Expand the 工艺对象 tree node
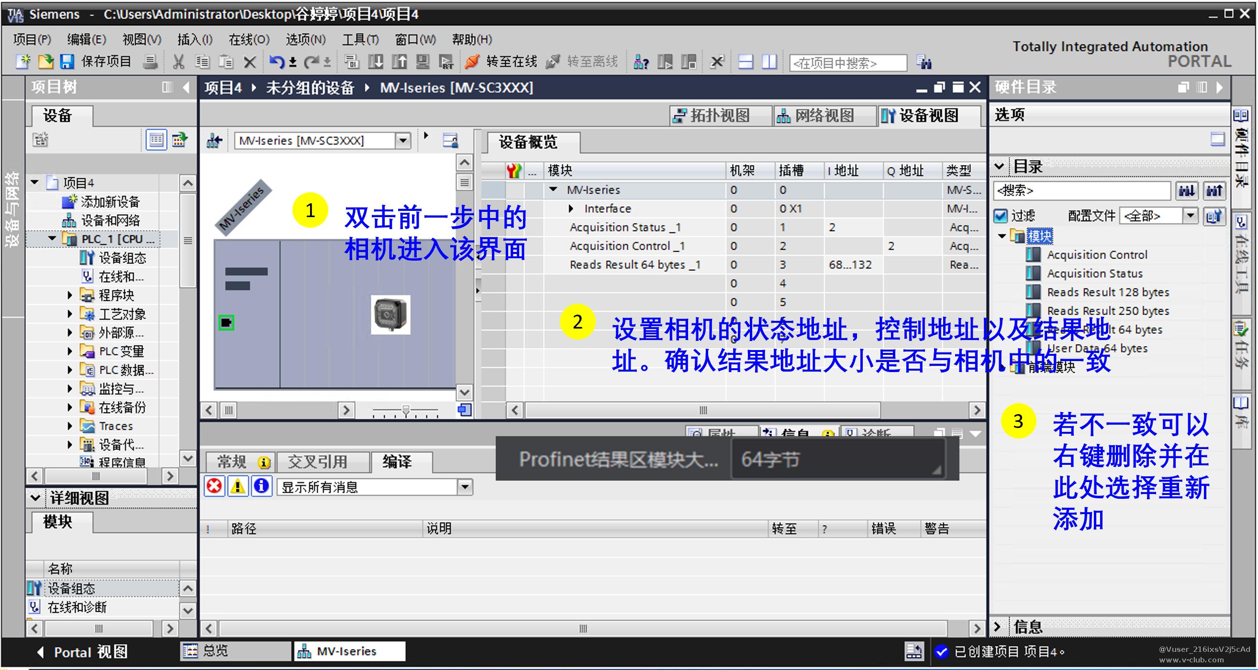The height and width of the screenshot is (670, 1258). 70,314
